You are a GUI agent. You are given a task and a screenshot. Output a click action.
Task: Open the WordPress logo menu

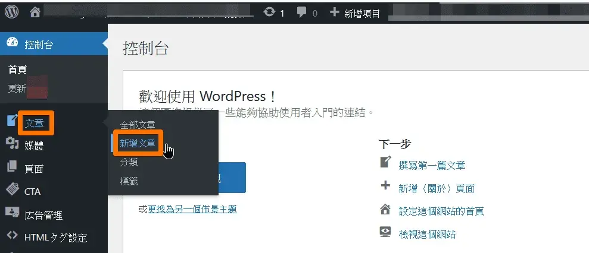[x=12, y=12]
